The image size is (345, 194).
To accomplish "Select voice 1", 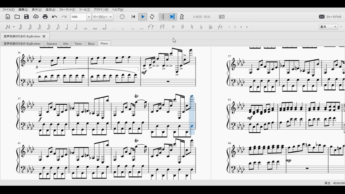I will (229, 27).
